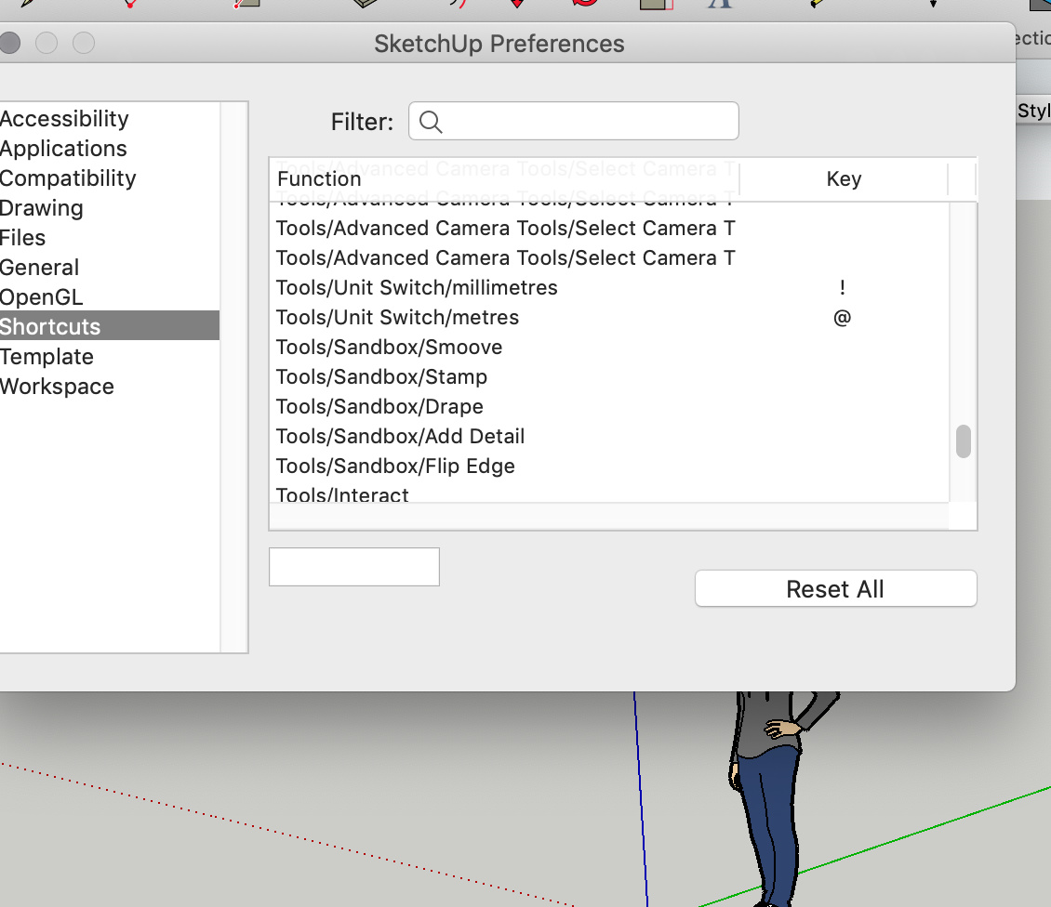This screenshot has height=907, width=1051.
Task: Select the Tools/Sandbox/Add Detail function
Action: (609, 436)
